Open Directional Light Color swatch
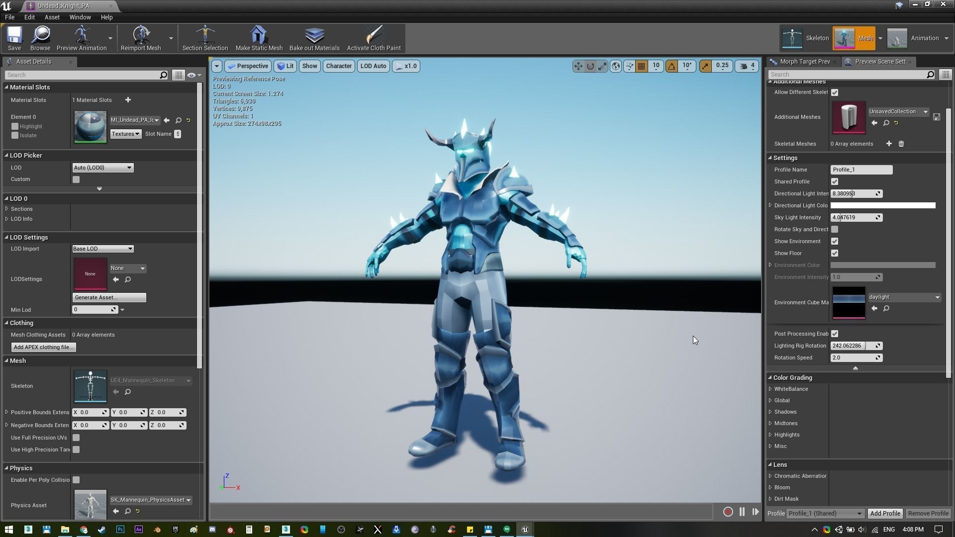The image size is (955, 537). [883, 205]
